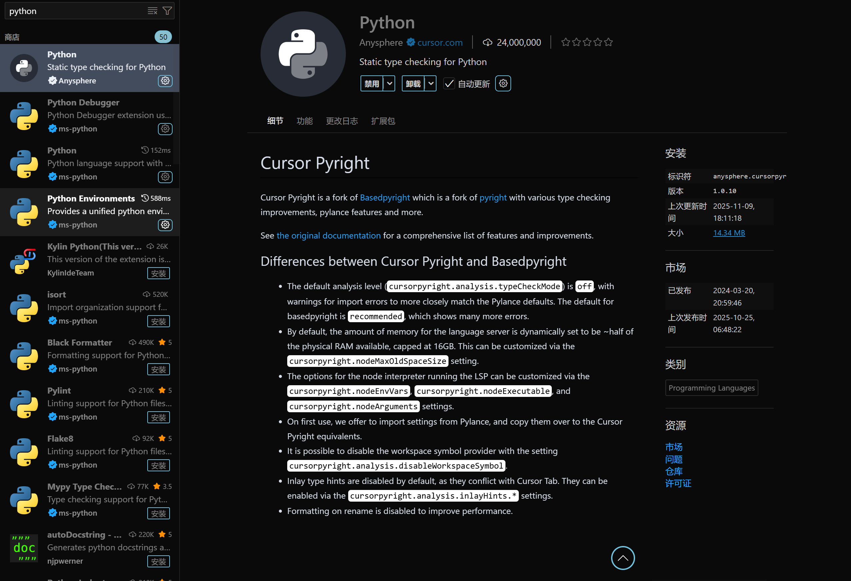
Task: Click the scroll-to-top arrow circle
Action: click(x=622, y=558)
